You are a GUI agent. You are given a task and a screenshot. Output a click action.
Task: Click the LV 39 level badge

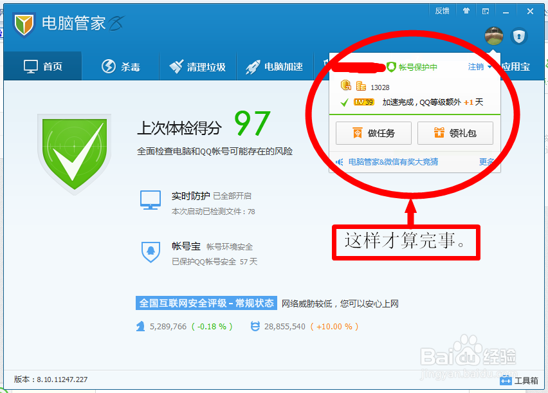(x=364, y=102)
